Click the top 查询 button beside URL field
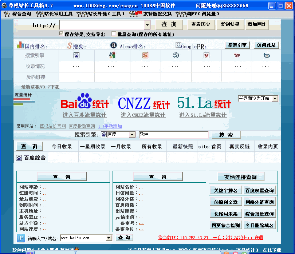 pos(169,24)
